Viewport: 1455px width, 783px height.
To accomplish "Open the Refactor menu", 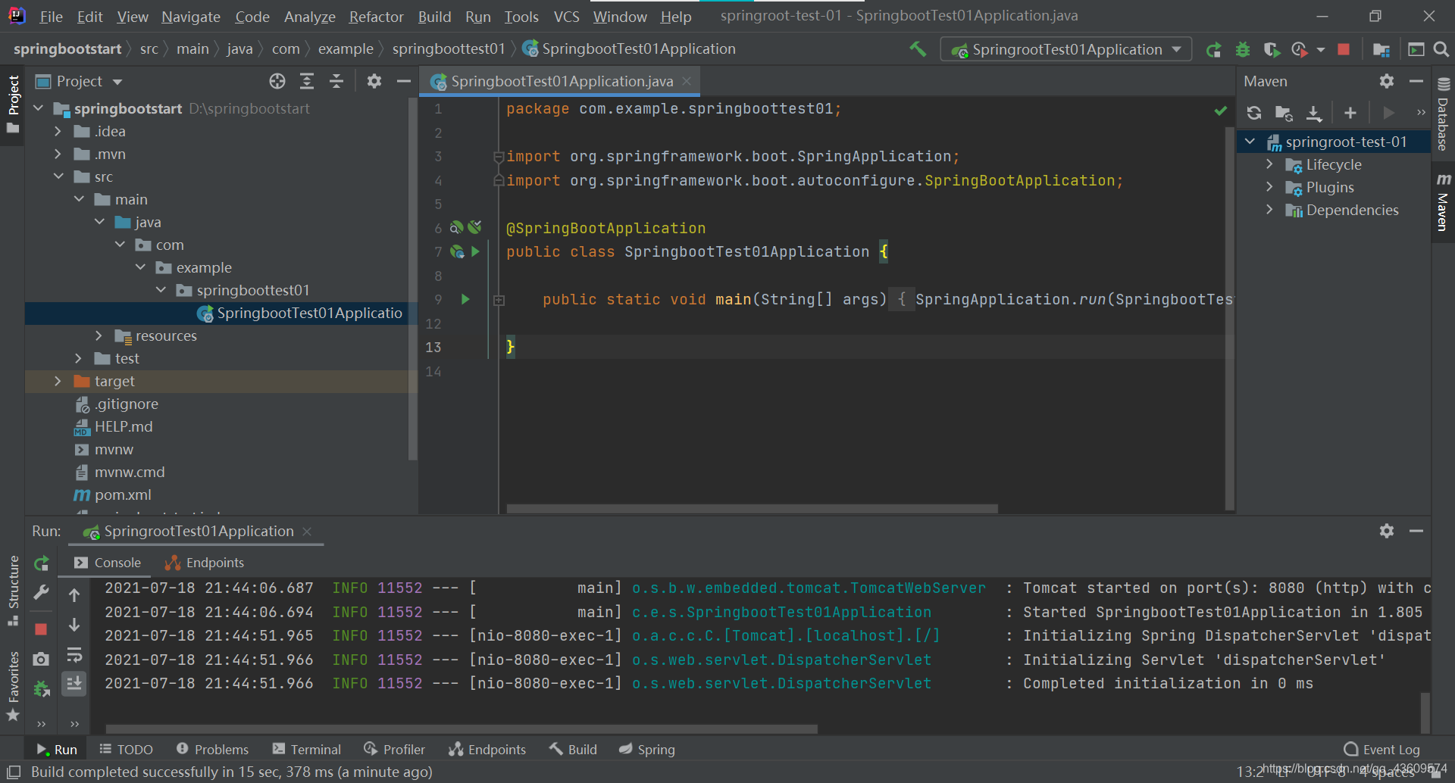I will pos(376,17).
